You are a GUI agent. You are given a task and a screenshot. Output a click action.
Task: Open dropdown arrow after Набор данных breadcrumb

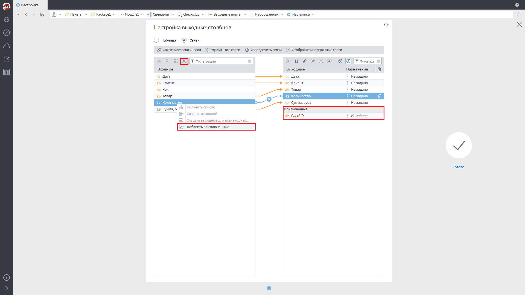(x=282, y=15)
